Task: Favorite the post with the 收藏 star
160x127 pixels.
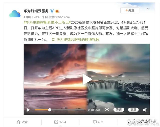Action: [x=22, y=122]
